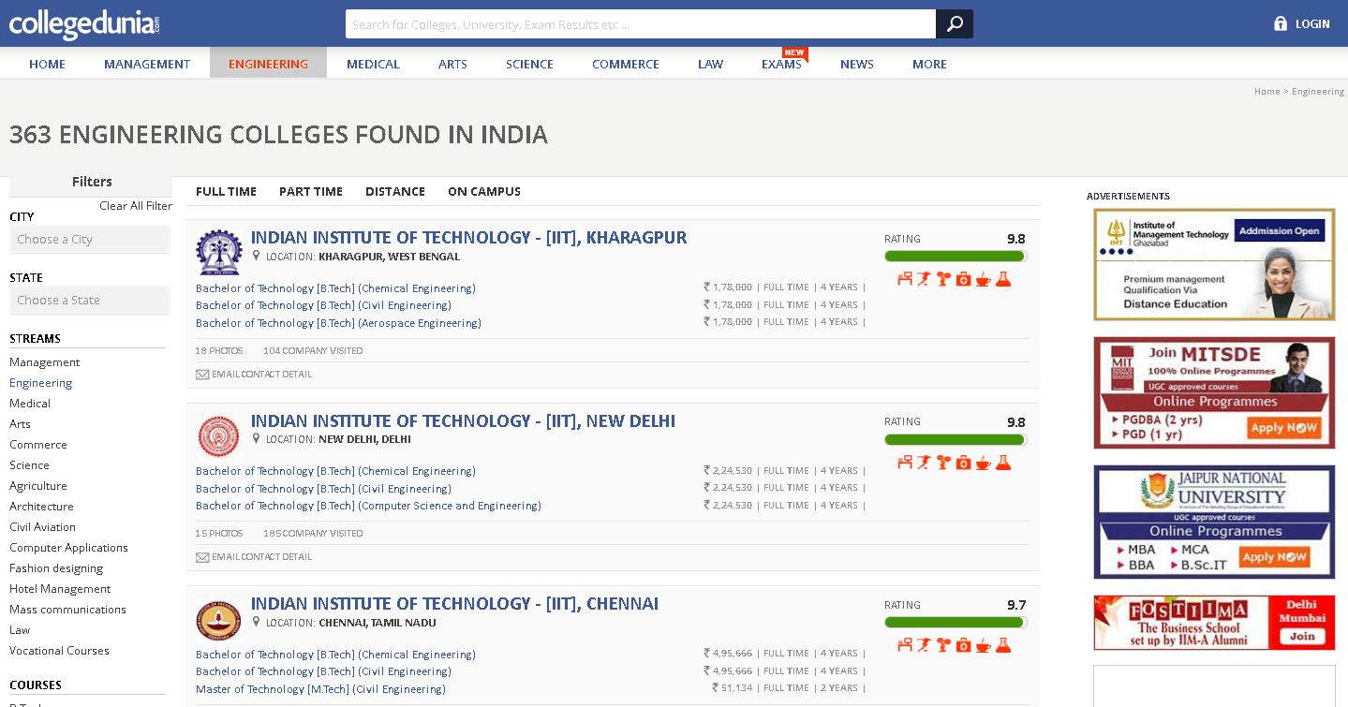The width and height of the screenshot is (1348, 707).
Task: Switch to the FULL TIME tab
Action: [x=226, y=191]
